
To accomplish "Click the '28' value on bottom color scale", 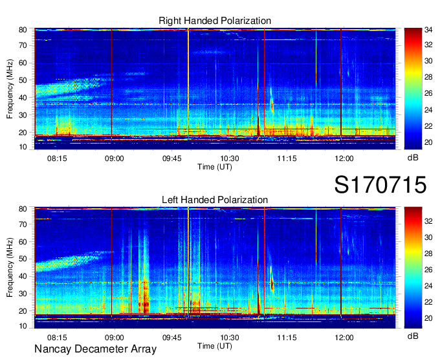I will coord(428,254).
